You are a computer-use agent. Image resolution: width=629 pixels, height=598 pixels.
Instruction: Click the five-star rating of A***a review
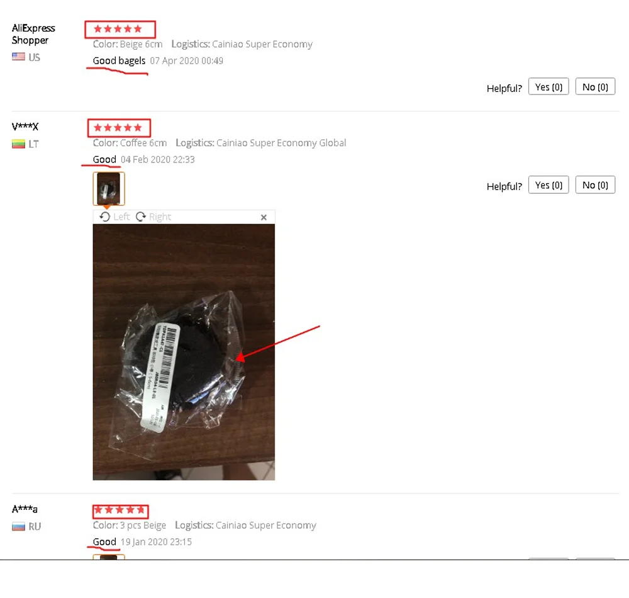[119, 510]
